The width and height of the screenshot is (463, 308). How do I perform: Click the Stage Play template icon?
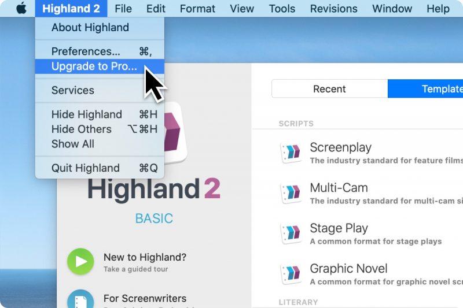pyautogui.click(x=291, y=233)
